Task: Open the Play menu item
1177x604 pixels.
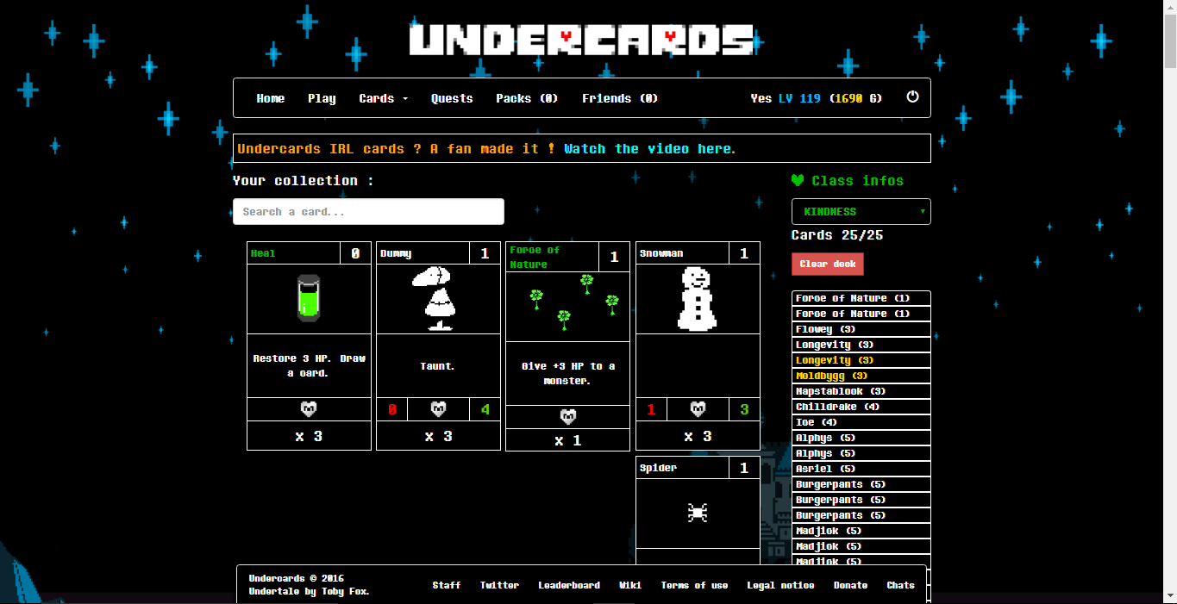Action: click(322, 98)
